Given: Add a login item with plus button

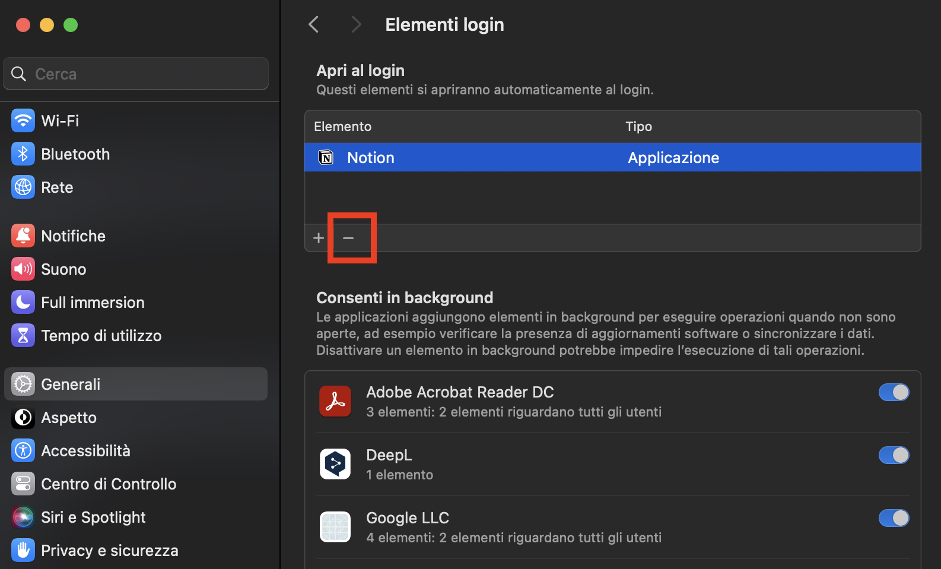Looking at the screenshot, I should 319,238.
